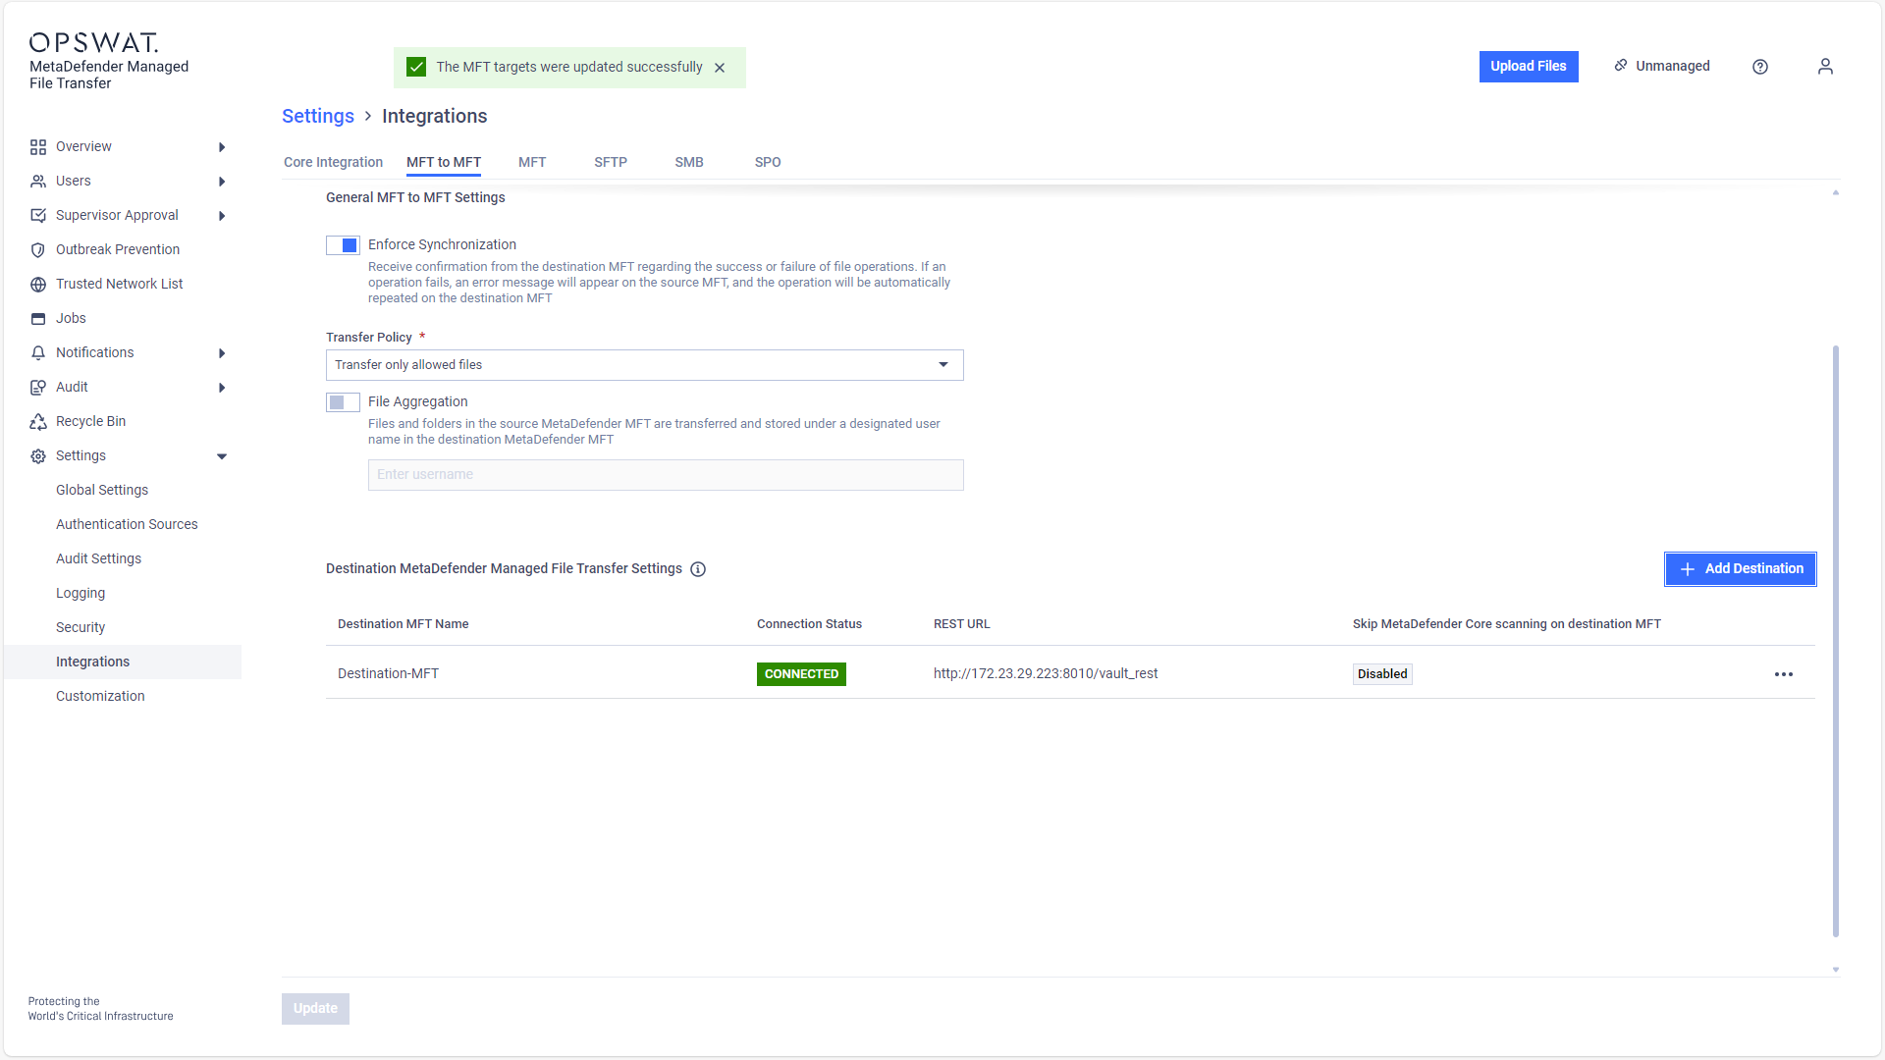Open the user profile icon
Image resolution: width=1885 pixels, height=1060 pixels.
[x=1825, y=66]
